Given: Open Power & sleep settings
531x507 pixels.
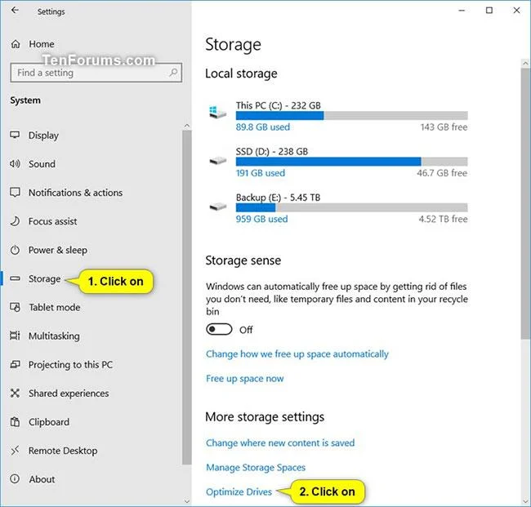Looking at the screenshot, I should tap(58, 250).
